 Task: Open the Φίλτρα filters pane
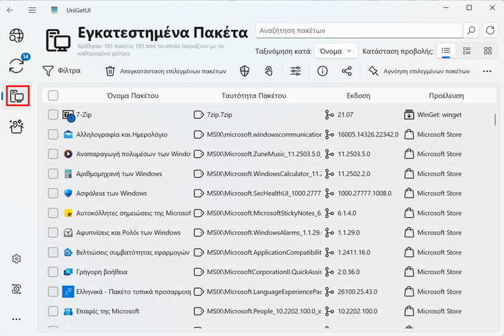(x=62, y=71)
